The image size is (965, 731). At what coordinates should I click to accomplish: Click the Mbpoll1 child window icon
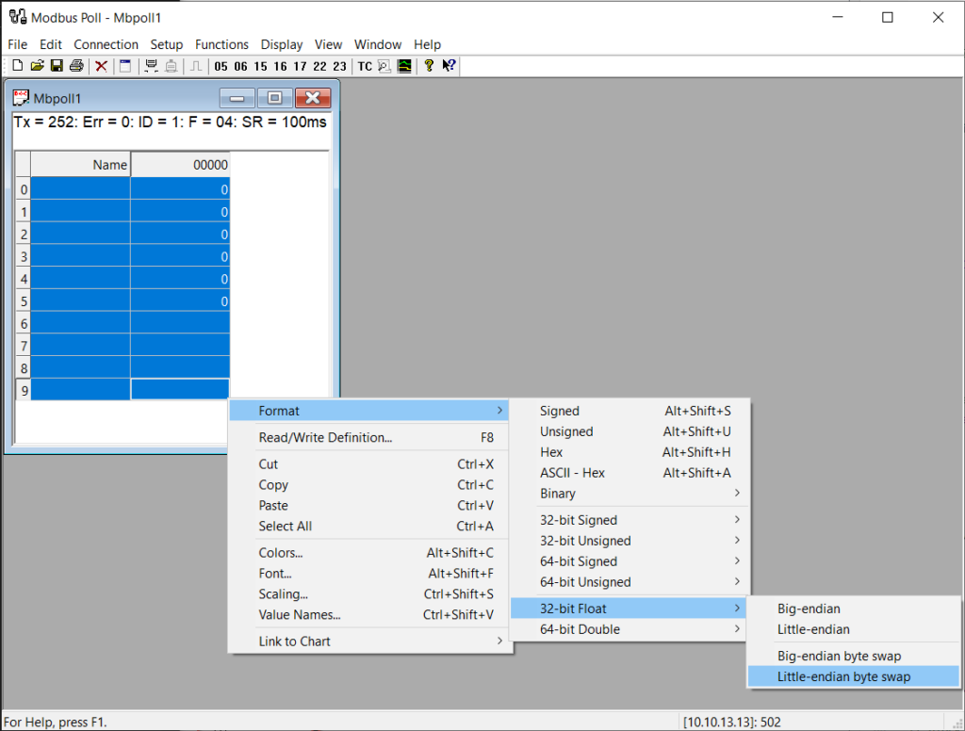(21, 98)
